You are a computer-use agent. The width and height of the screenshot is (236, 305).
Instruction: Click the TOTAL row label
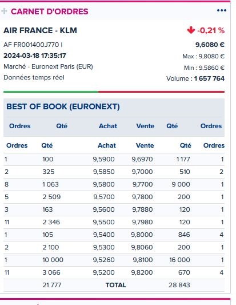[x=116, y=285]
